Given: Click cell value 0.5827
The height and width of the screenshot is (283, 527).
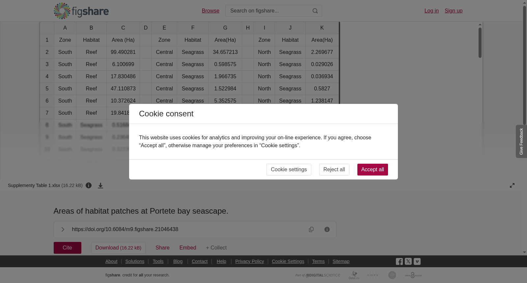Looking at the screenshot, I should click(x=322, y=89).
